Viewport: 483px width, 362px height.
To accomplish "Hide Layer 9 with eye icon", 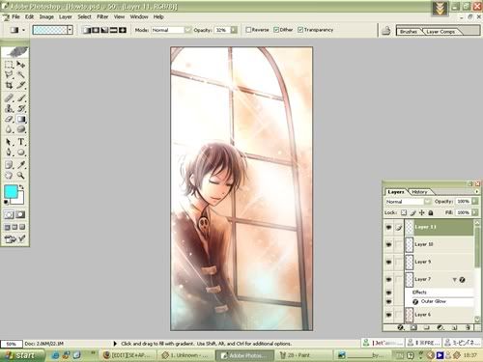I will pyautogui.click(x=388, y=262).
